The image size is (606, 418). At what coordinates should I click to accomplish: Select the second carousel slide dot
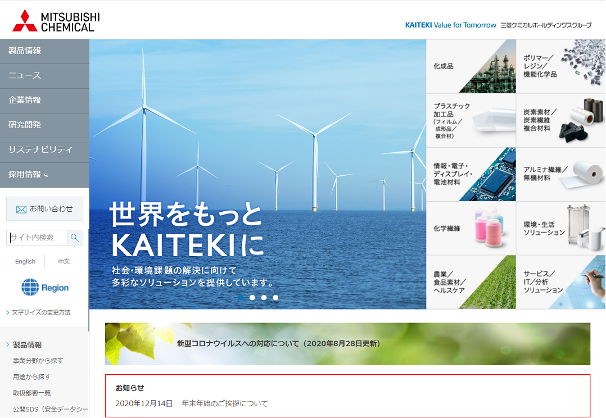coord(252,297)
